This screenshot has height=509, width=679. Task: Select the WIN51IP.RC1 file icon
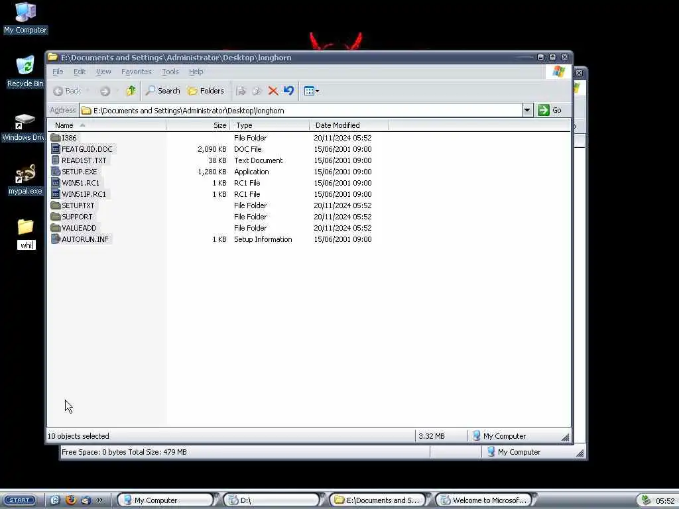pos(56,194)
